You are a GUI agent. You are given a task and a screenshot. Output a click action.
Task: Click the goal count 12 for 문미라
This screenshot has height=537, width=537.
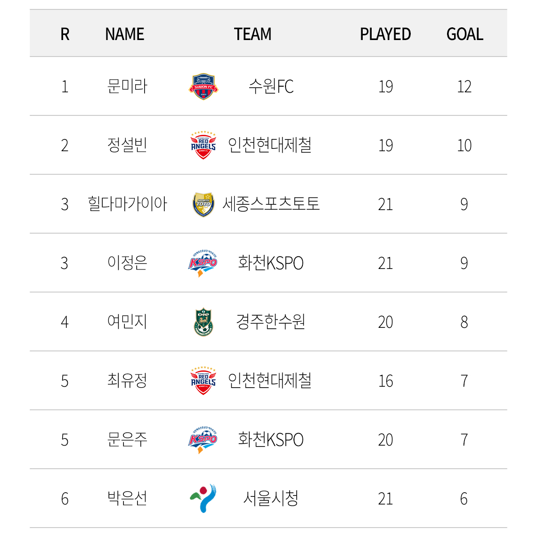coord(464,87)
